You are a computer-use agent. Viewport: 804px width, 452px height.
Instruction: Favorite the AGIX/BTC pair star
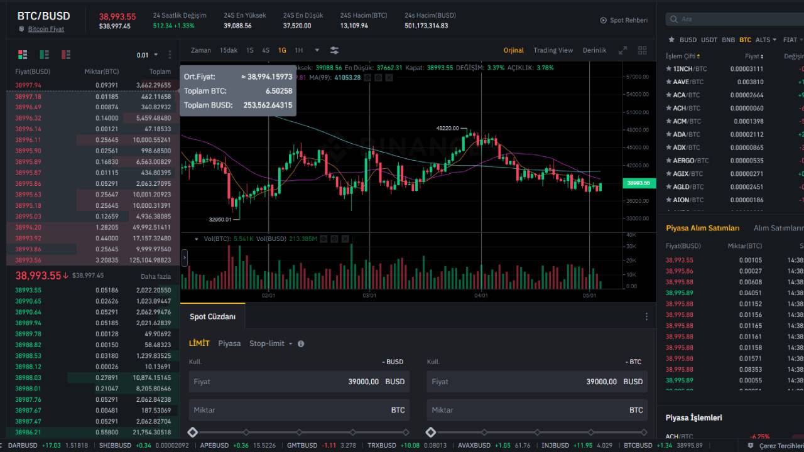pyautogui.click(x=668, y=173)
